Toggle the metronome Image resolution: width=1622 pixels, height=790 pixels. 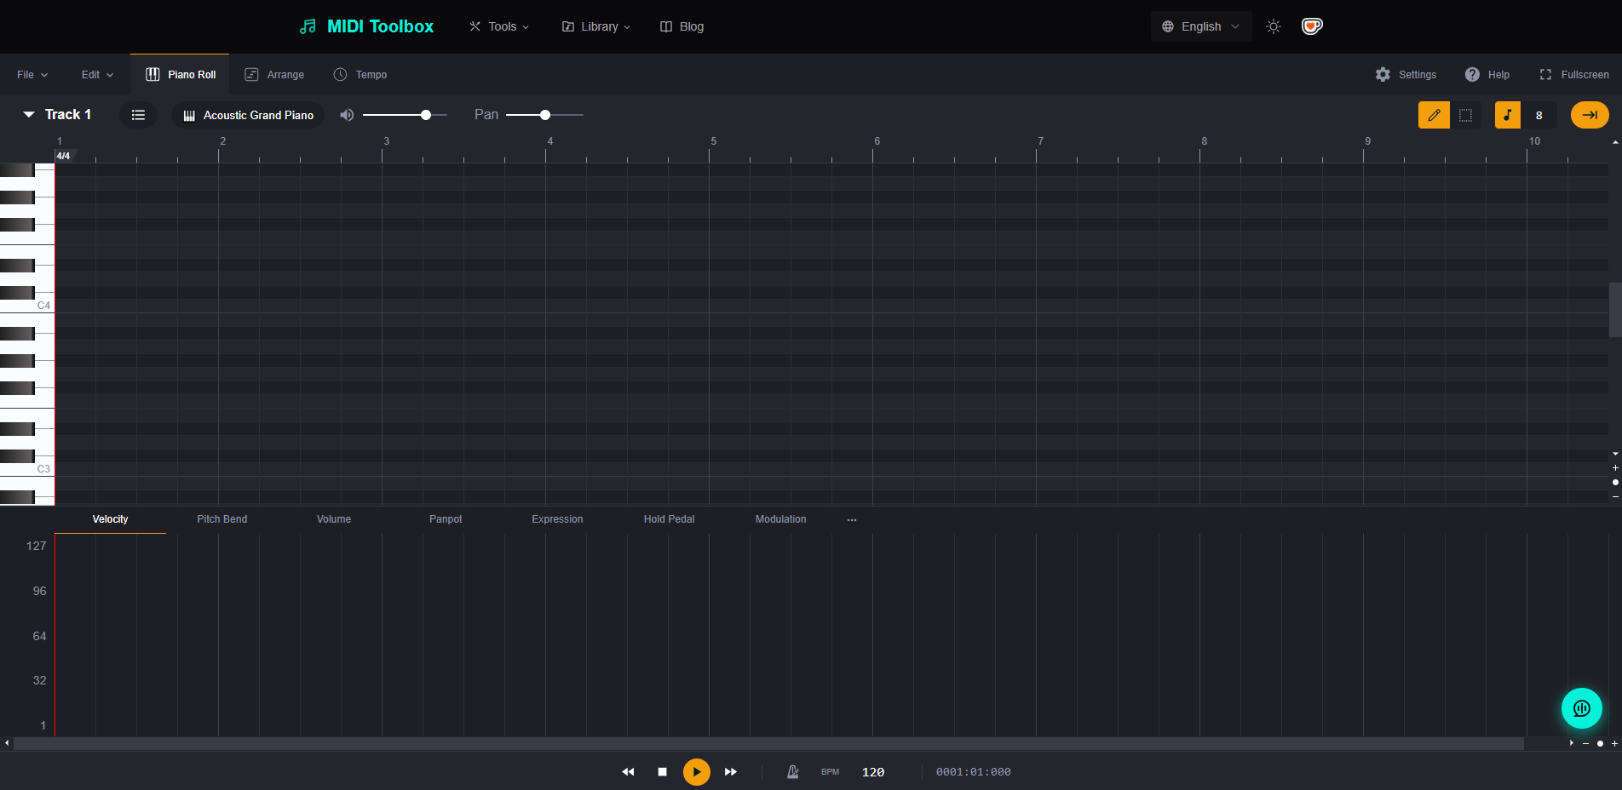click(x=792, y=772)
